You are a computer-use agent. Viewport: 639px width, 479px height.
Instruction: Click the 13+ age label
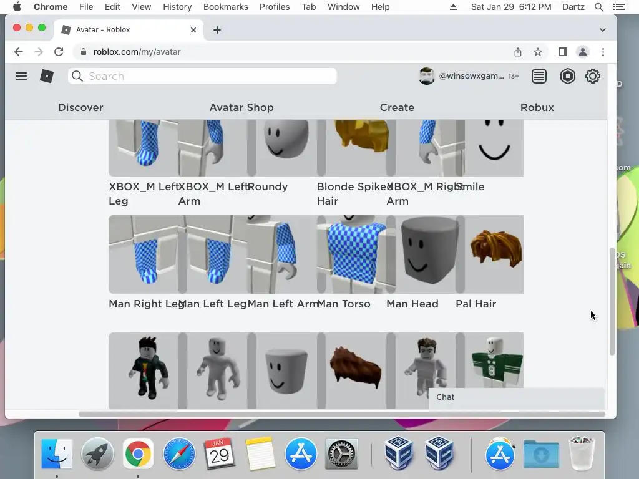coord(514,76)
